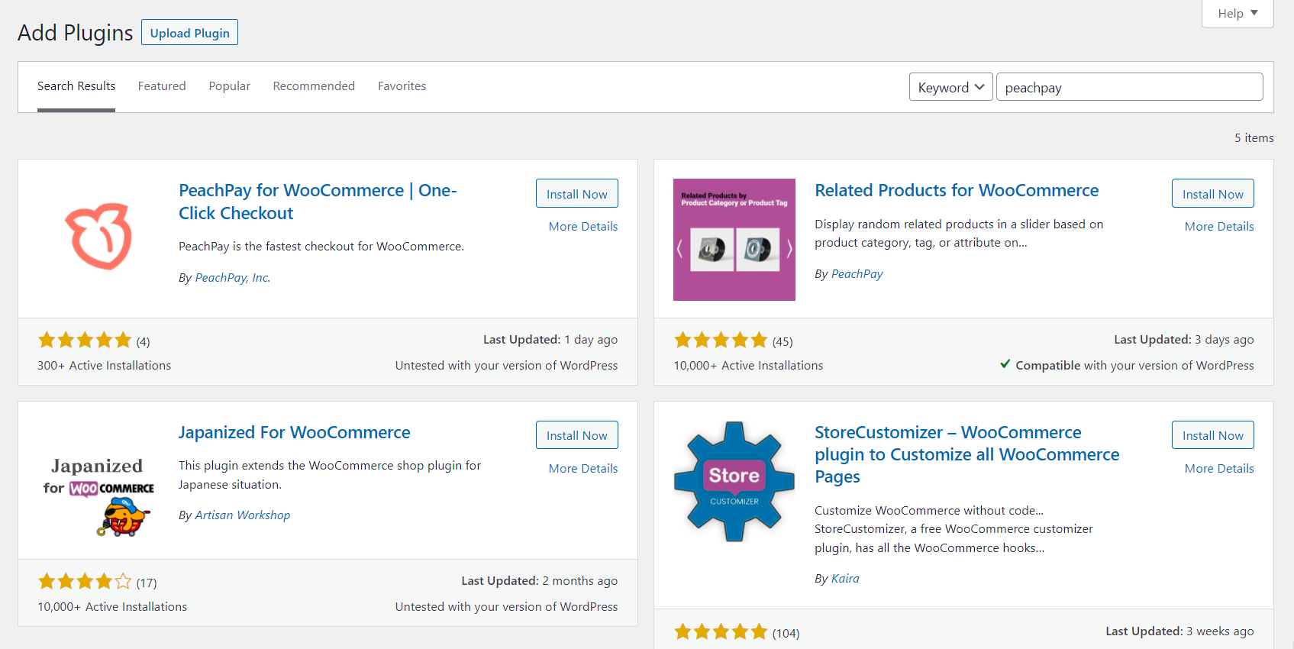Screen dimensions: 1294x649
Task: View More Details for PeachPay plugin
Action: 583,227
